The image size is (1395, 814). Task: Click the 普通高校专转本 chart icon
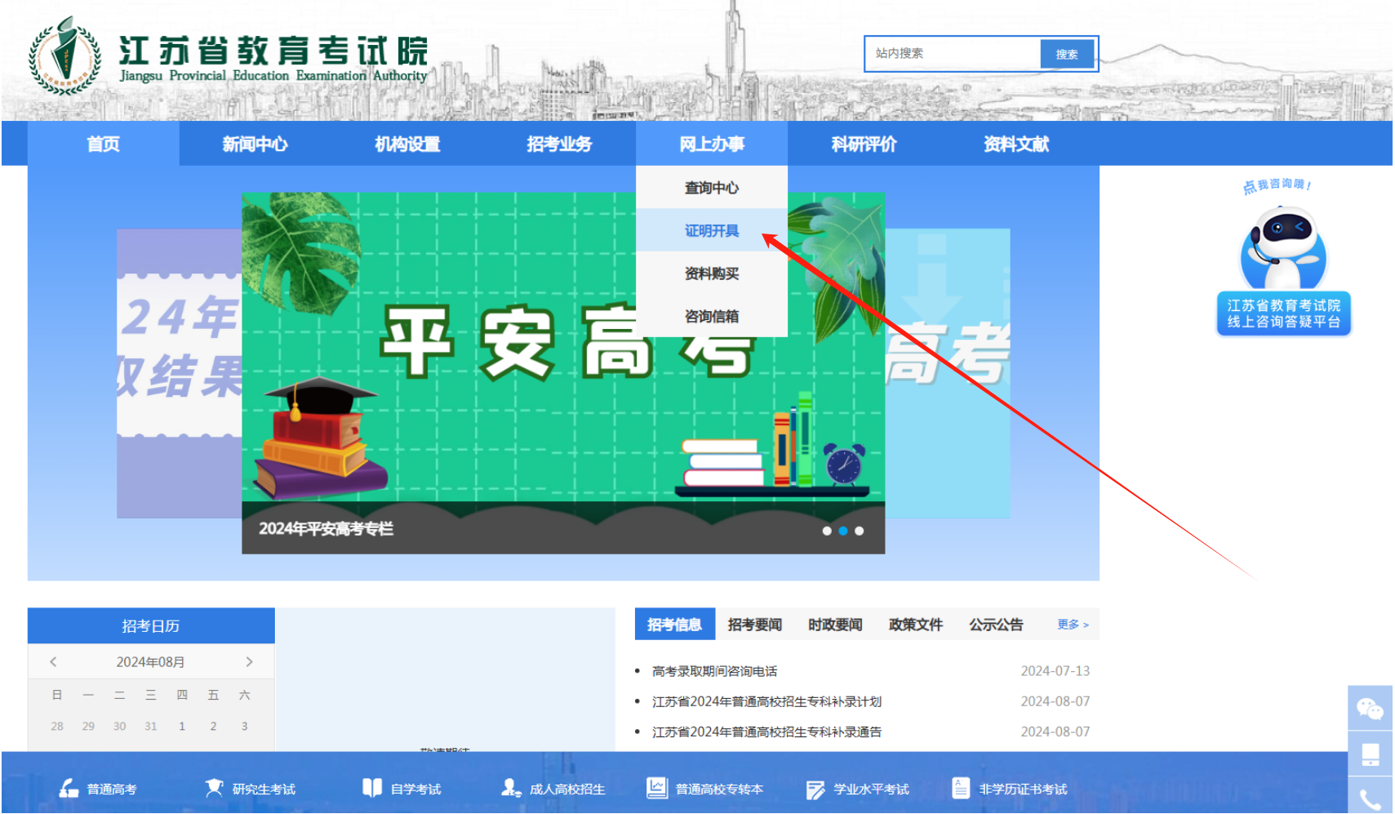(x=656, y=788)
